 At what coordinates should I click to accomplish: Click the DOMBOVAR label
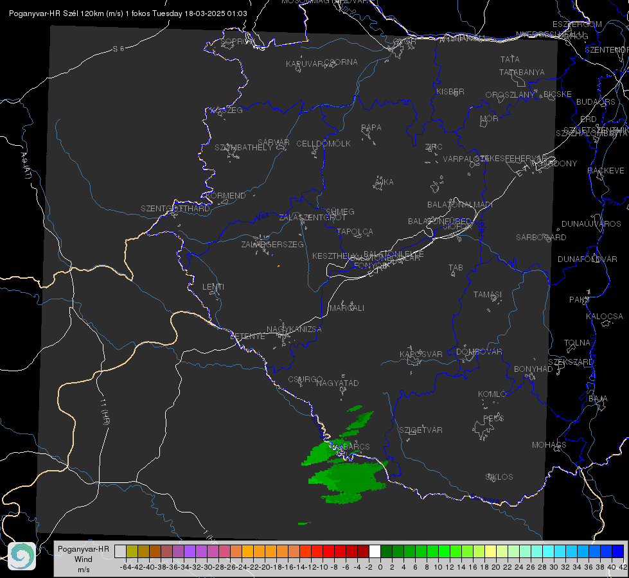tap(479, 352)
